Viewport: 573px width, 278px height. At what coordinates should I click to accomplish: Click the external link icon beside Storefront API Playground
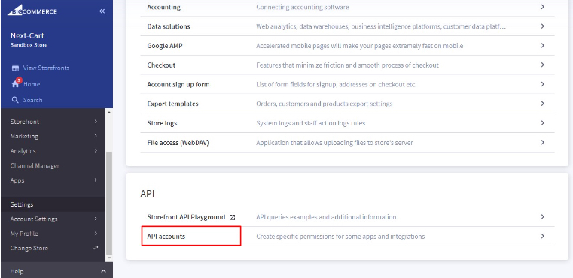point(232,217)
